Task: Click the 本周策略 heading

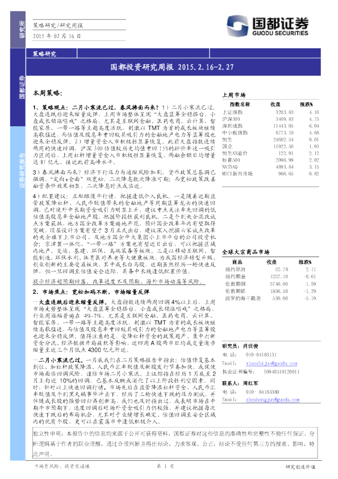Action: tap(47, 93)
